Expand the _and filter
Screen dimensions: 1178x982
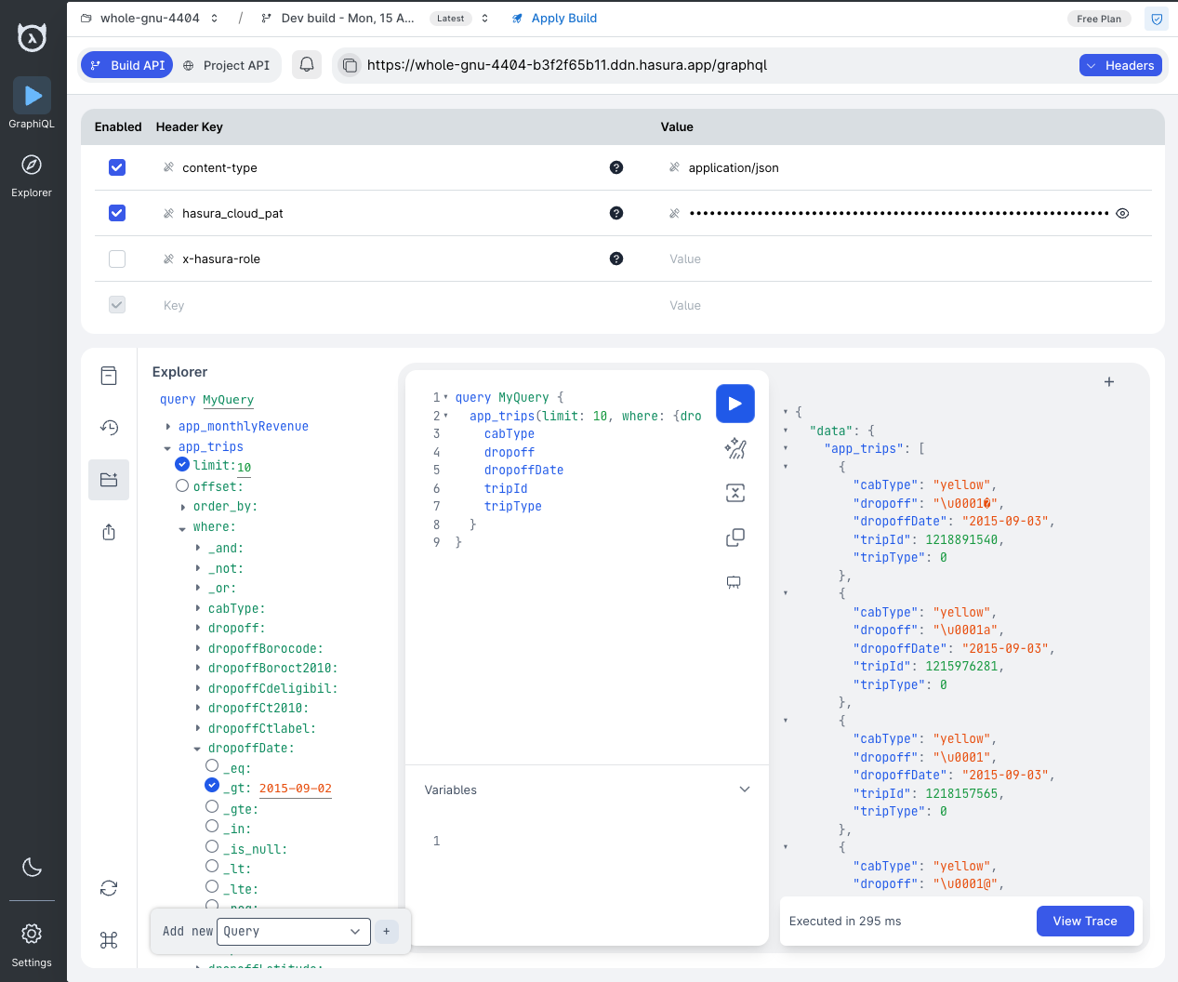[198, 548]
